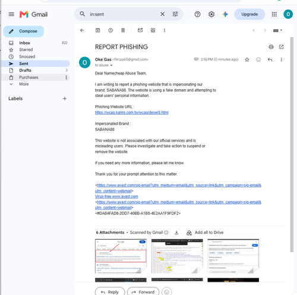Click the Scanned by Gmail info icon
This screenshot has width=297, height=295.
click(166, 233)
